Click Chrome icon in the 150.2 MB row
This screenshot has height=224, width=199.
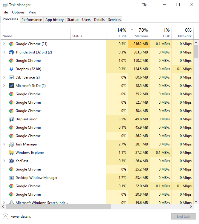11,61
